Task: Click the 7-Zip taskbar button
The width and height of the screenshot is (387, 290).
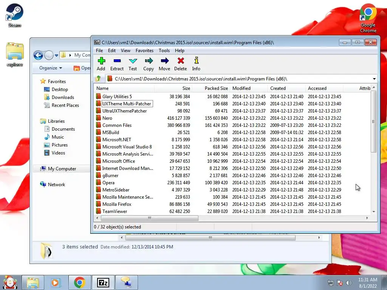Action: (103, 282)
